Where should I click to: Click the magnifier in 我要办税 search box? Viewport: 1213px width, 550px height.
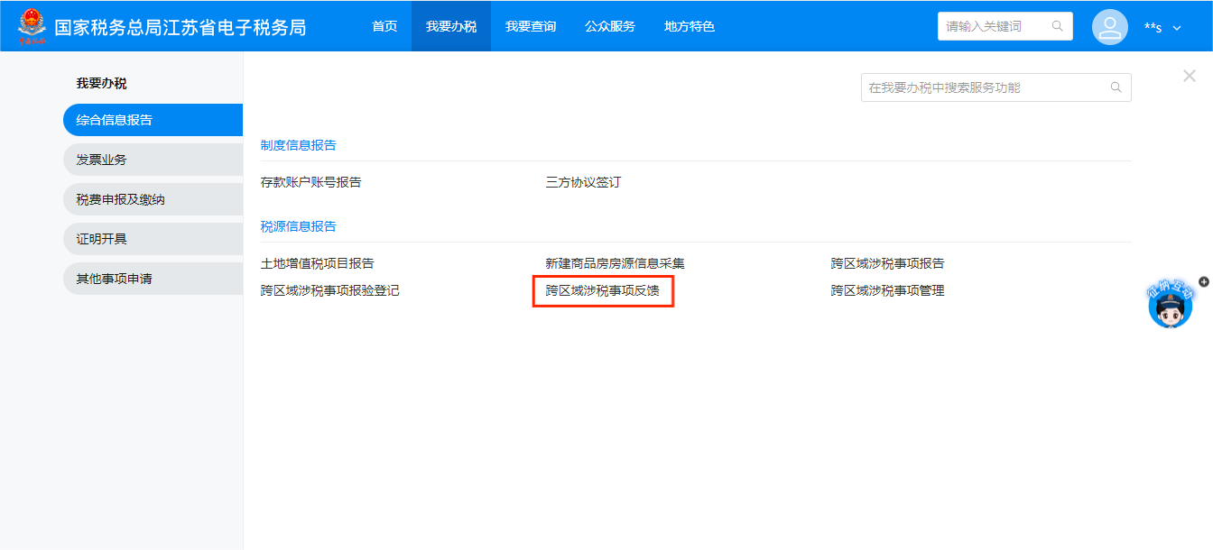pos(1116,87)
